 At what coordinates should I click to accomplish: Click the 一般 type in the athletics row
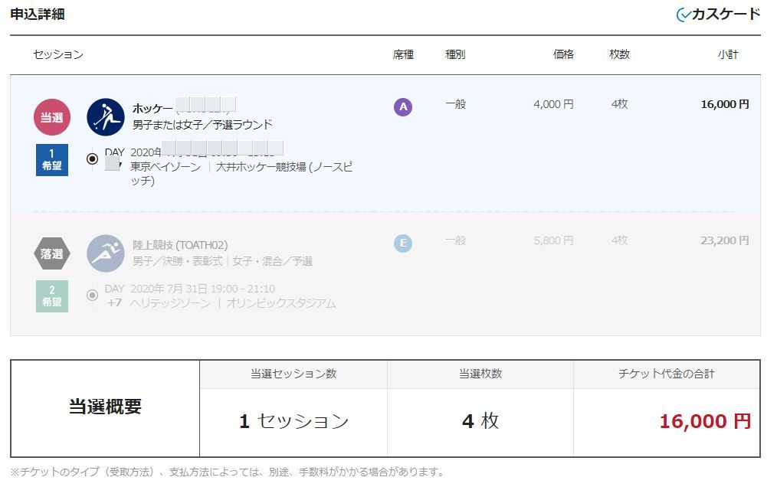455,240
